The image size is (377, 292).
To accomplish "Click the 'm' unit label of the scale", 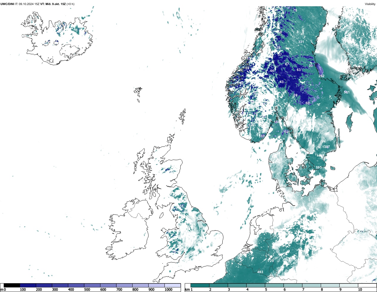I will point(2,290).
